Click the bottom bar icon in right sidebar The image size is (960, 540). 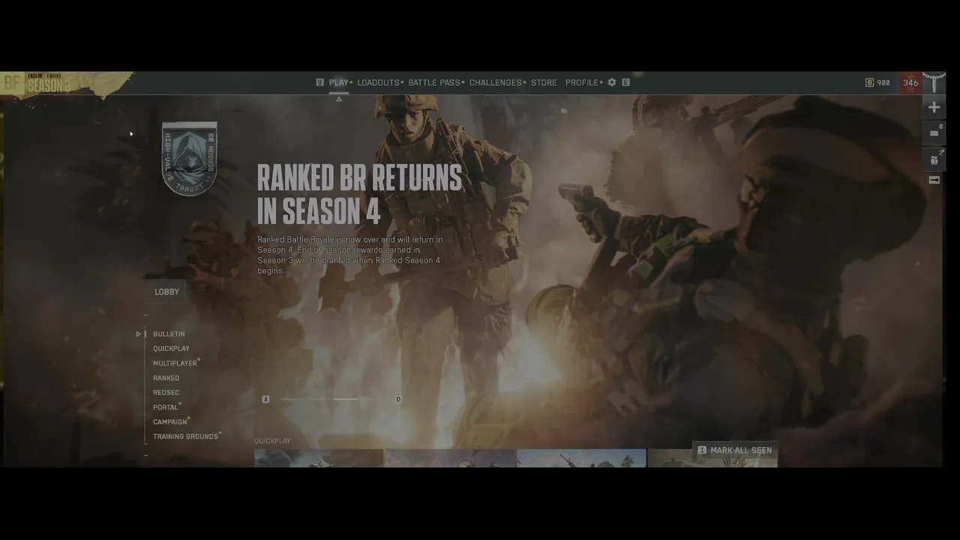pyautogui.click(x=934, y=181)
